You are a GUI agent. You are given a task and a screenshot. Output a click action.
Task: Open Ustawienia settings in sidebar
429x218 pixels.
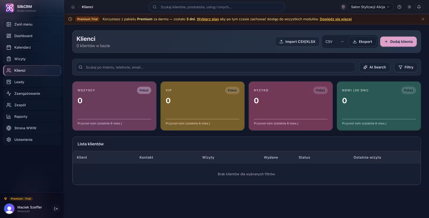click(32, 140)
